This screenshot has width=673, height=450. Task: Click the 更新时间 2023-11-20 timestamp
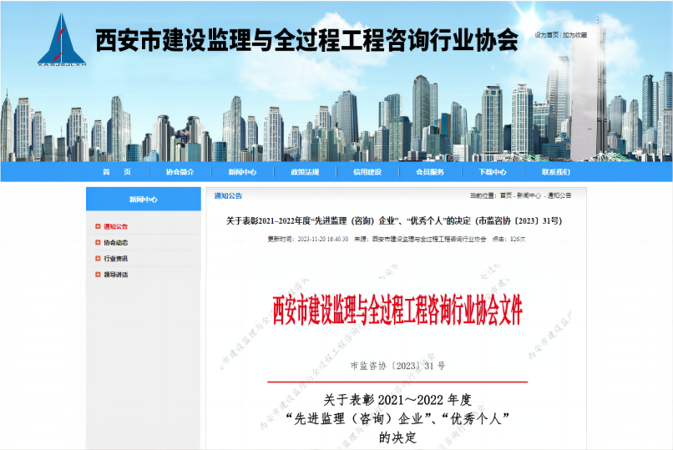308,239
